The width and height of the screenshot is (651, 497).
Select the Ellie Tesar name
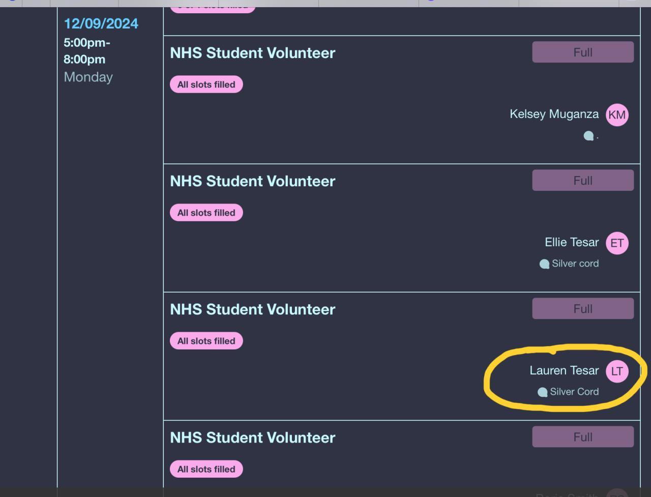pos(572,242)
